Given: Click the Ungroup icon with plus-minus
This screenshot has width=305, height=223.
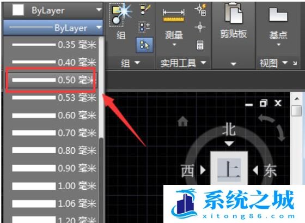Looking at the screenshot, I should [x=144, y=27].
